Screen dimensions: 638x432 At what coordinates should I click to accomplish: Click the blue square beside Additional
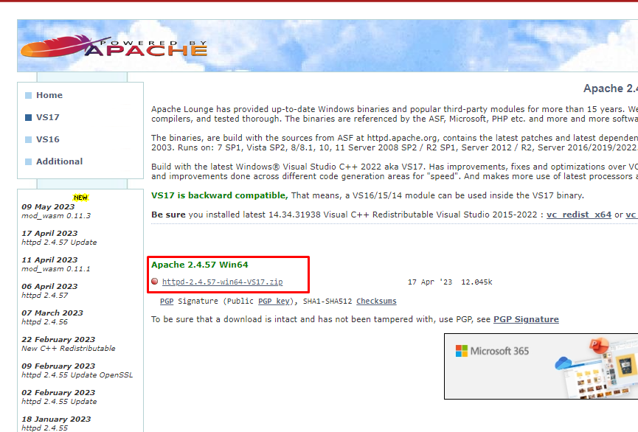(x=28, y=161)
